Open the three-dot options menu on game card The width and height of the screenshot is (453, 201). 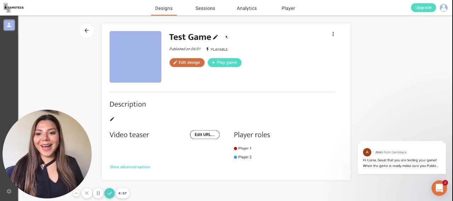333,34
